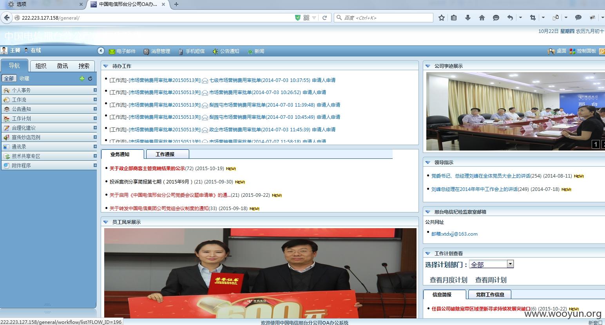Screen dimensions: 605x325
Task: Open 刘峰总经理在2014年年中工作会上的讲话 link
Action: pyautogui.click(x=475, y=189)
